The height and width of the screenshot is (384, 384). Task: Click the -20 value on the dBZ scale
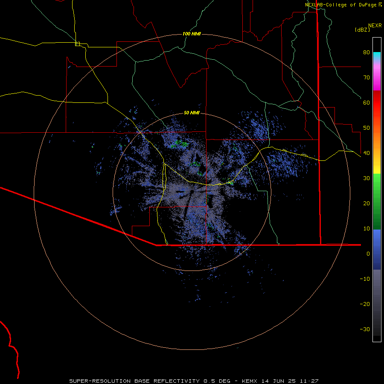[365, 304]
